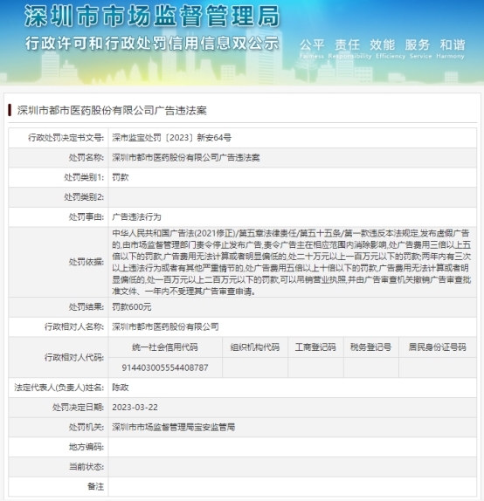Select the 广告违法行为 reason value
This screenshot has height=501, width=484.
pos(136,217)
